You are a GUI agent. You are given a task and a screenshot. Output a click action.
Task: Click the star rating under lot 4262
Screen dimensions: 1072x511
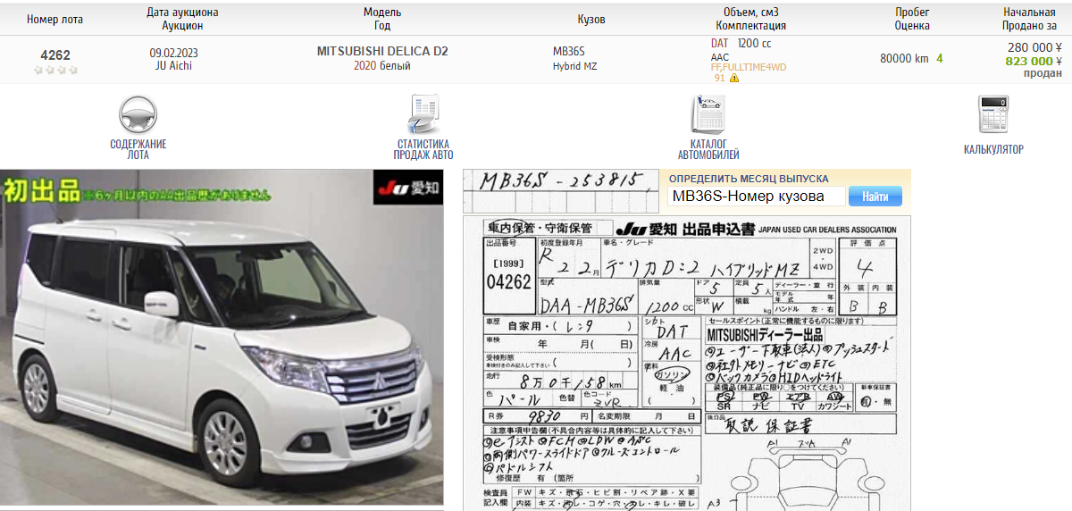[x=55, y=70]
